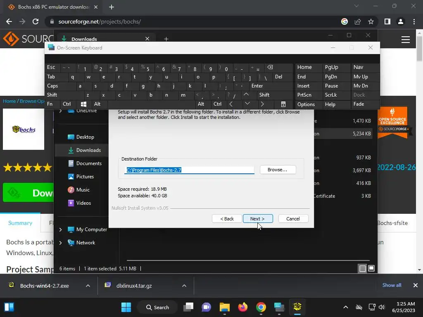This screenshot has height=317, width=423.
Task: Click the right arrow key on On-Screen Keyboard
Action: point(262,104)
